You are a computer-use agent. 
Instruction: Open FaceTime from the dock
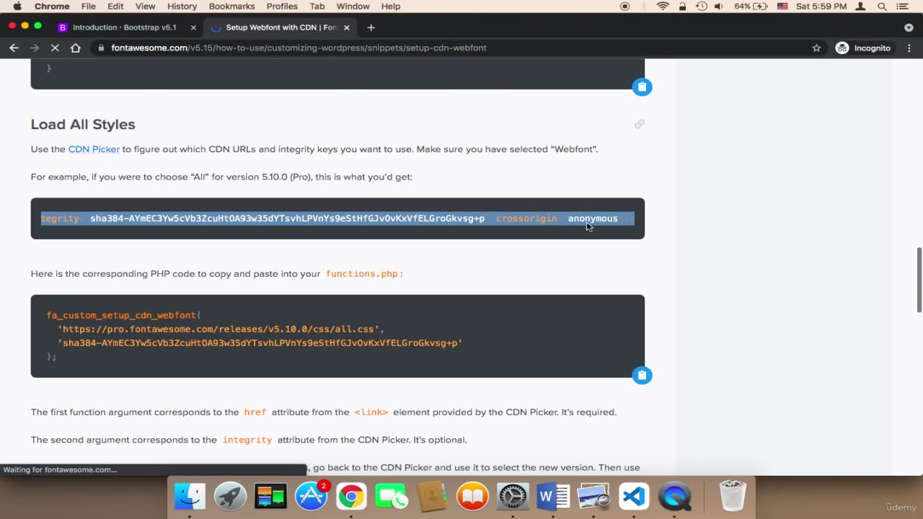pyautogui.click(x=392, y=497)
